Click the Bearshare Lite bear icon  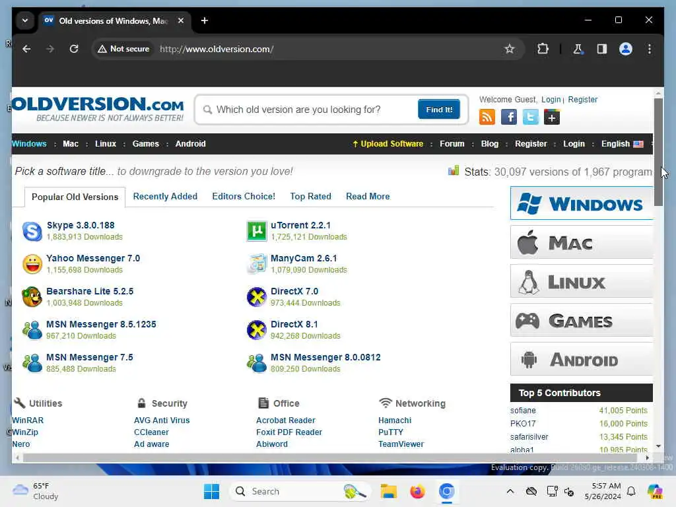click(32, 297)
